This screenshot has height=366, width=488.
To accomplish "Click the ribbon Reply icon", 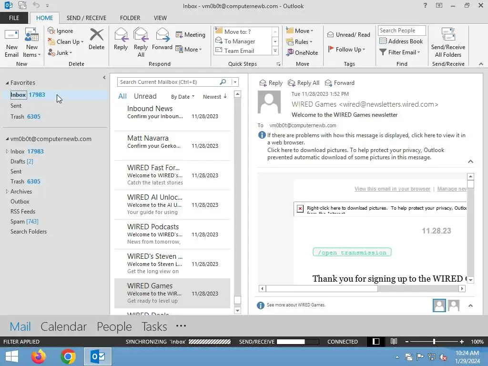I will pyautogui.click(x=121, y=34).
